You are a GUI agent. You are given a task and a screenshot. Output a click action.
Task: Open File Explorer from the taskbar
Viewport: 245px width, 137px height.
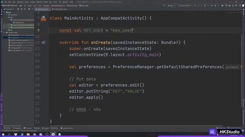[x=28, y=134]
